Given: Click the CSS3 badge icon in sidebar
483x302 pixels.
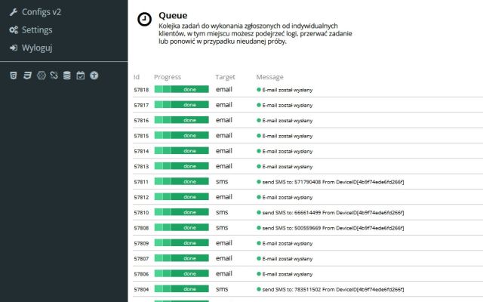Looking at the screenshot, I should tap(26, 75).
